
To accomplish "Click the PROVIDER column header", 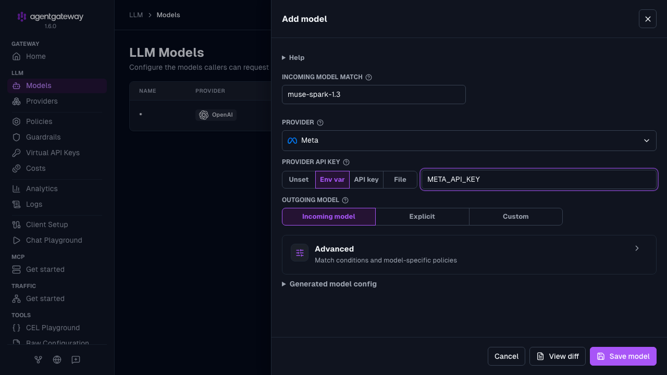I will (210, 91).
